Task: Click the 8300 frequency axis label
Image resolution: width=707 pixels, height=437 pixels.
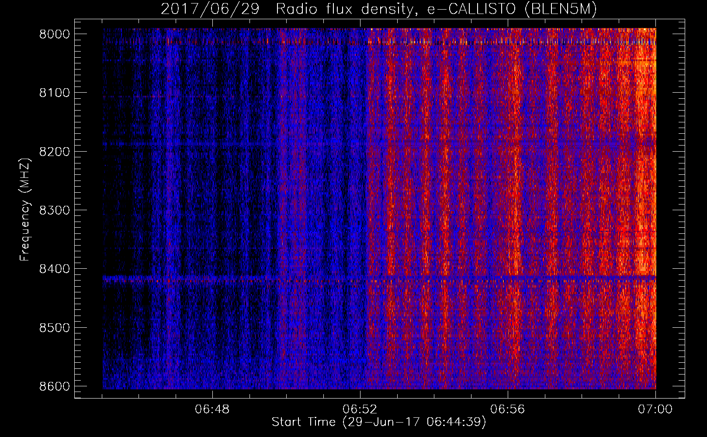Action: (x=54, y=210)
